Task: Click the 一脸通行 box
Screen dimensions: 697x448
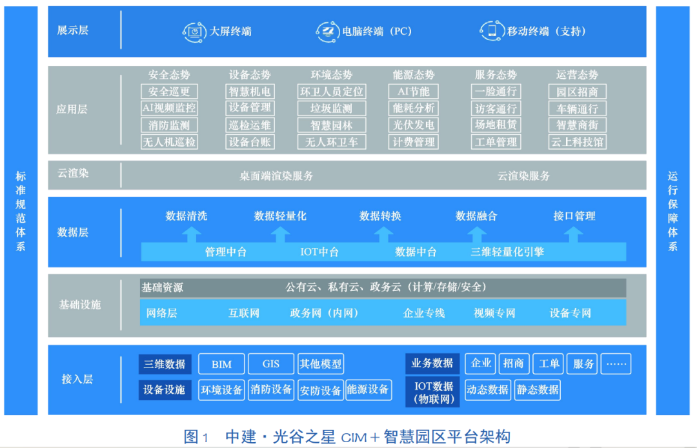Action: (x=496, y=92)
